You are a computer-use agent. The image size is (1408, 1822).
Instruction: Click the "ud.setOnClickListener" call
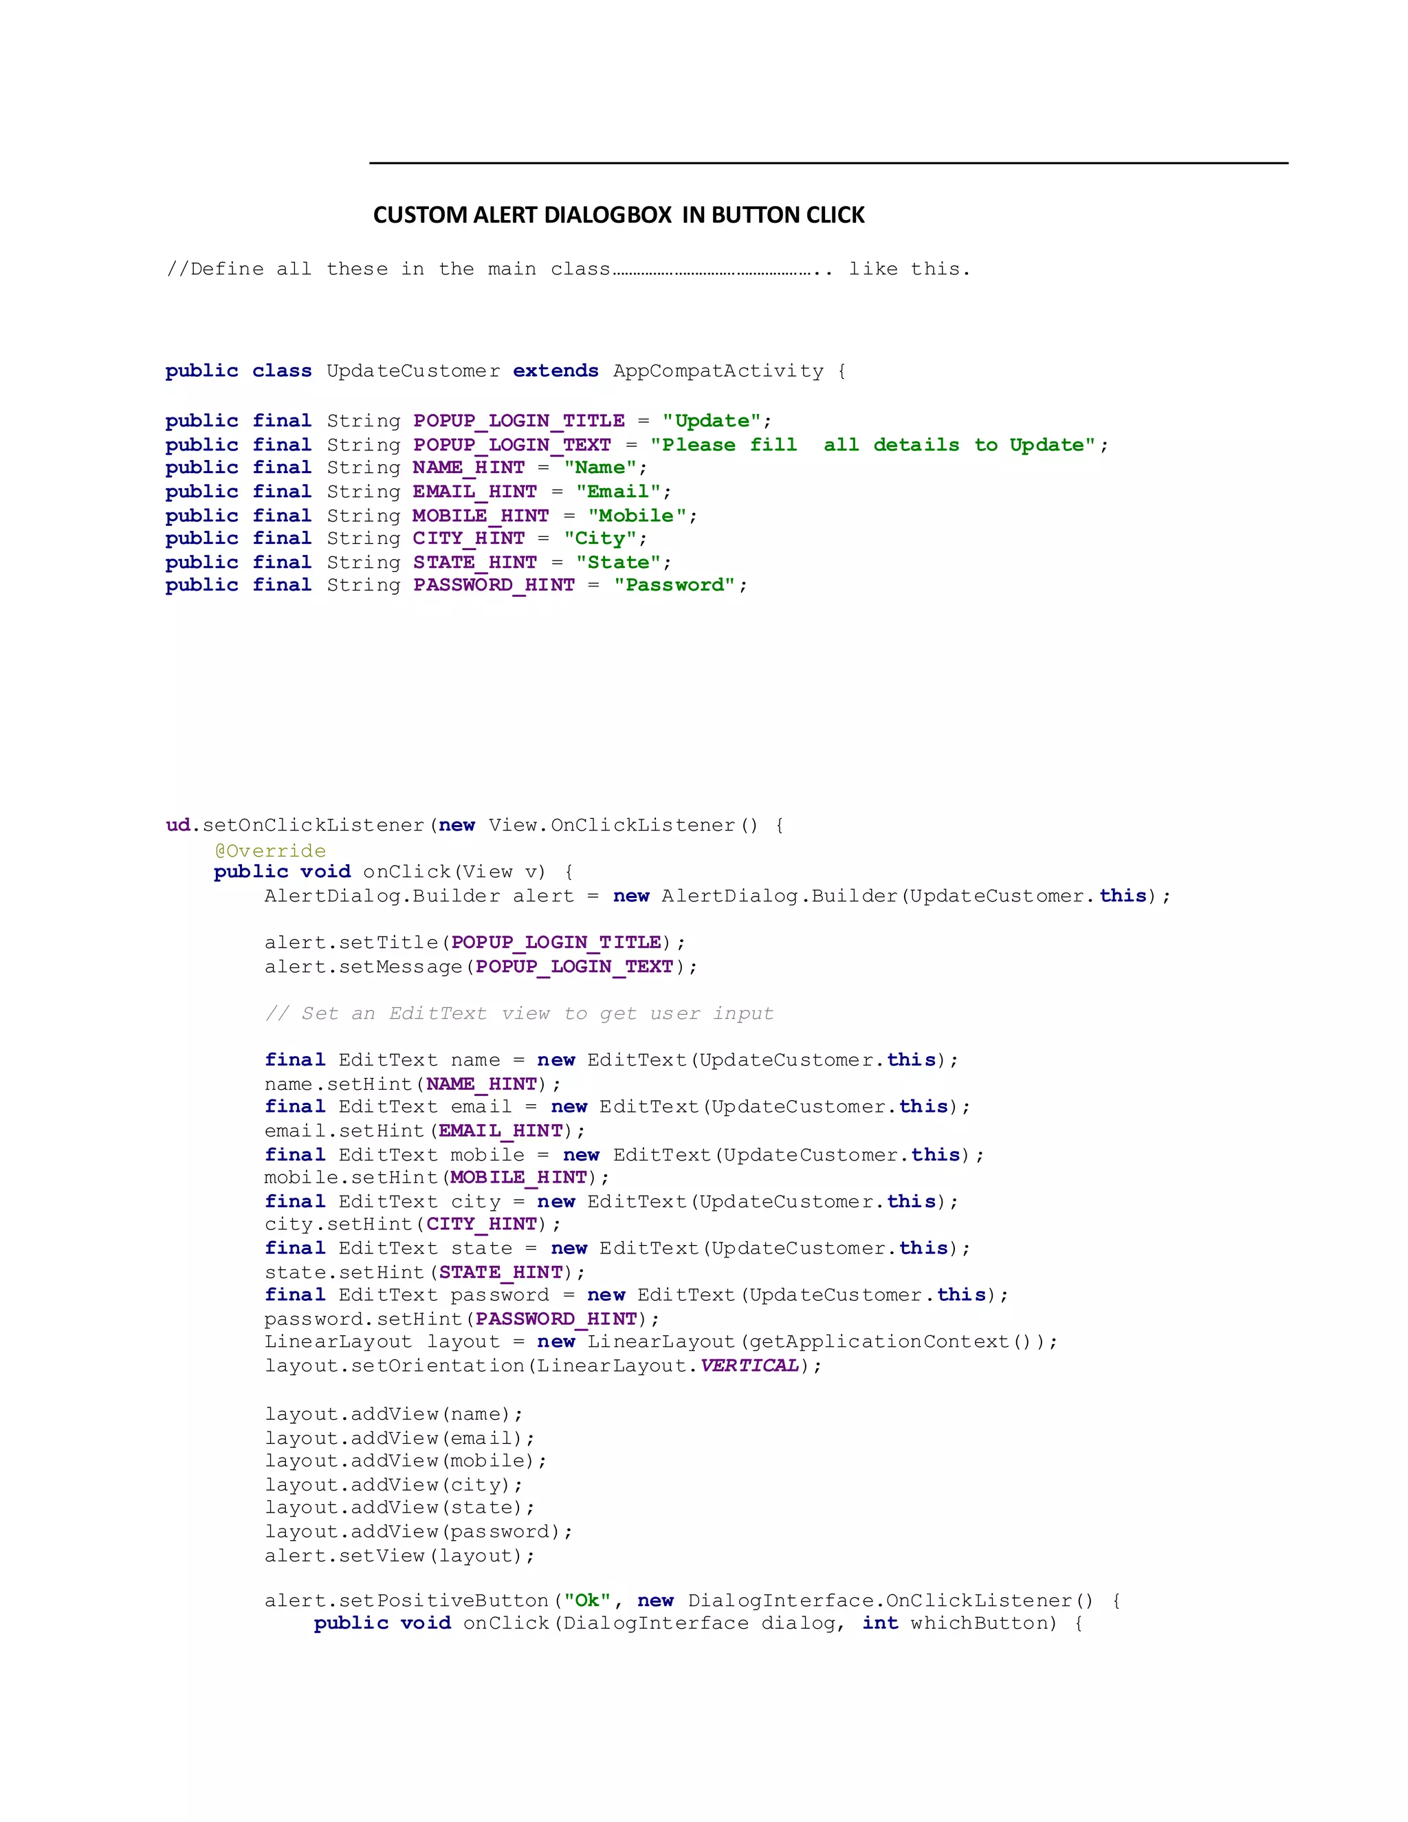[x=296, y=825]
